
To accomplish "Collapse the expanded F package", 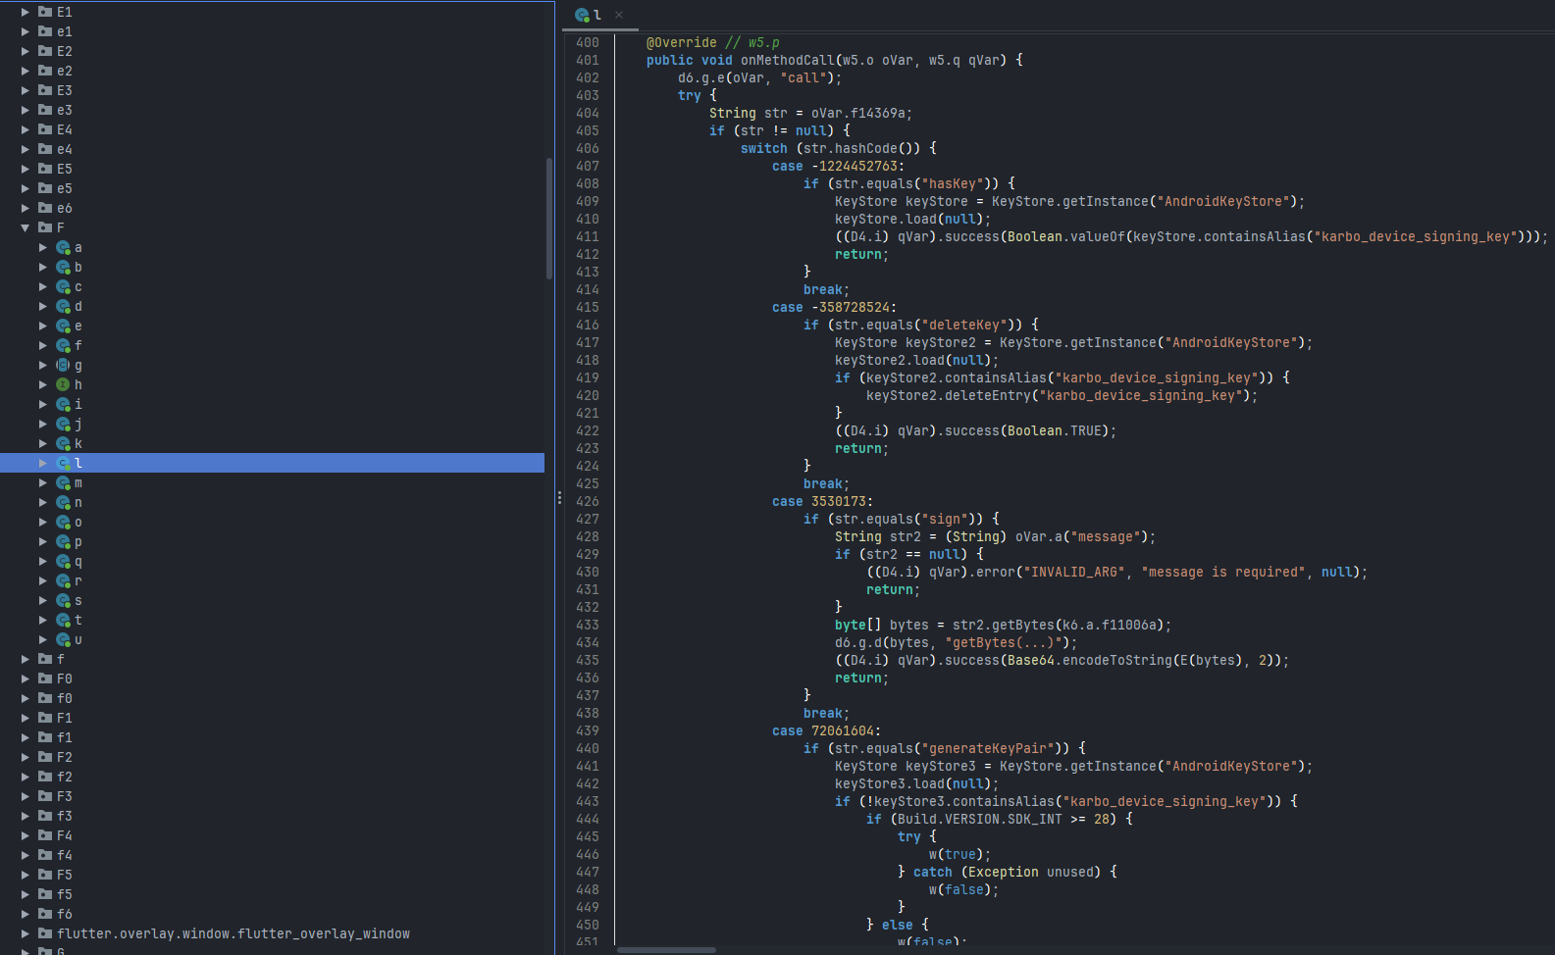I will pos(26,227).
